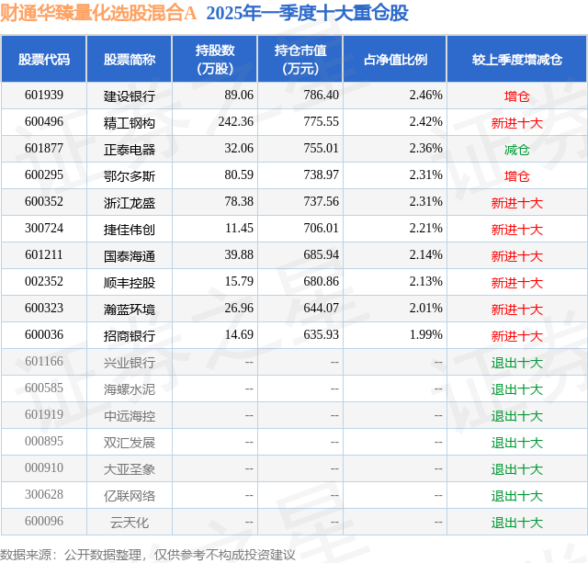Viewport: 588px width, 563px height.
Task: Select stock code 600036
Action: (44, 334)
